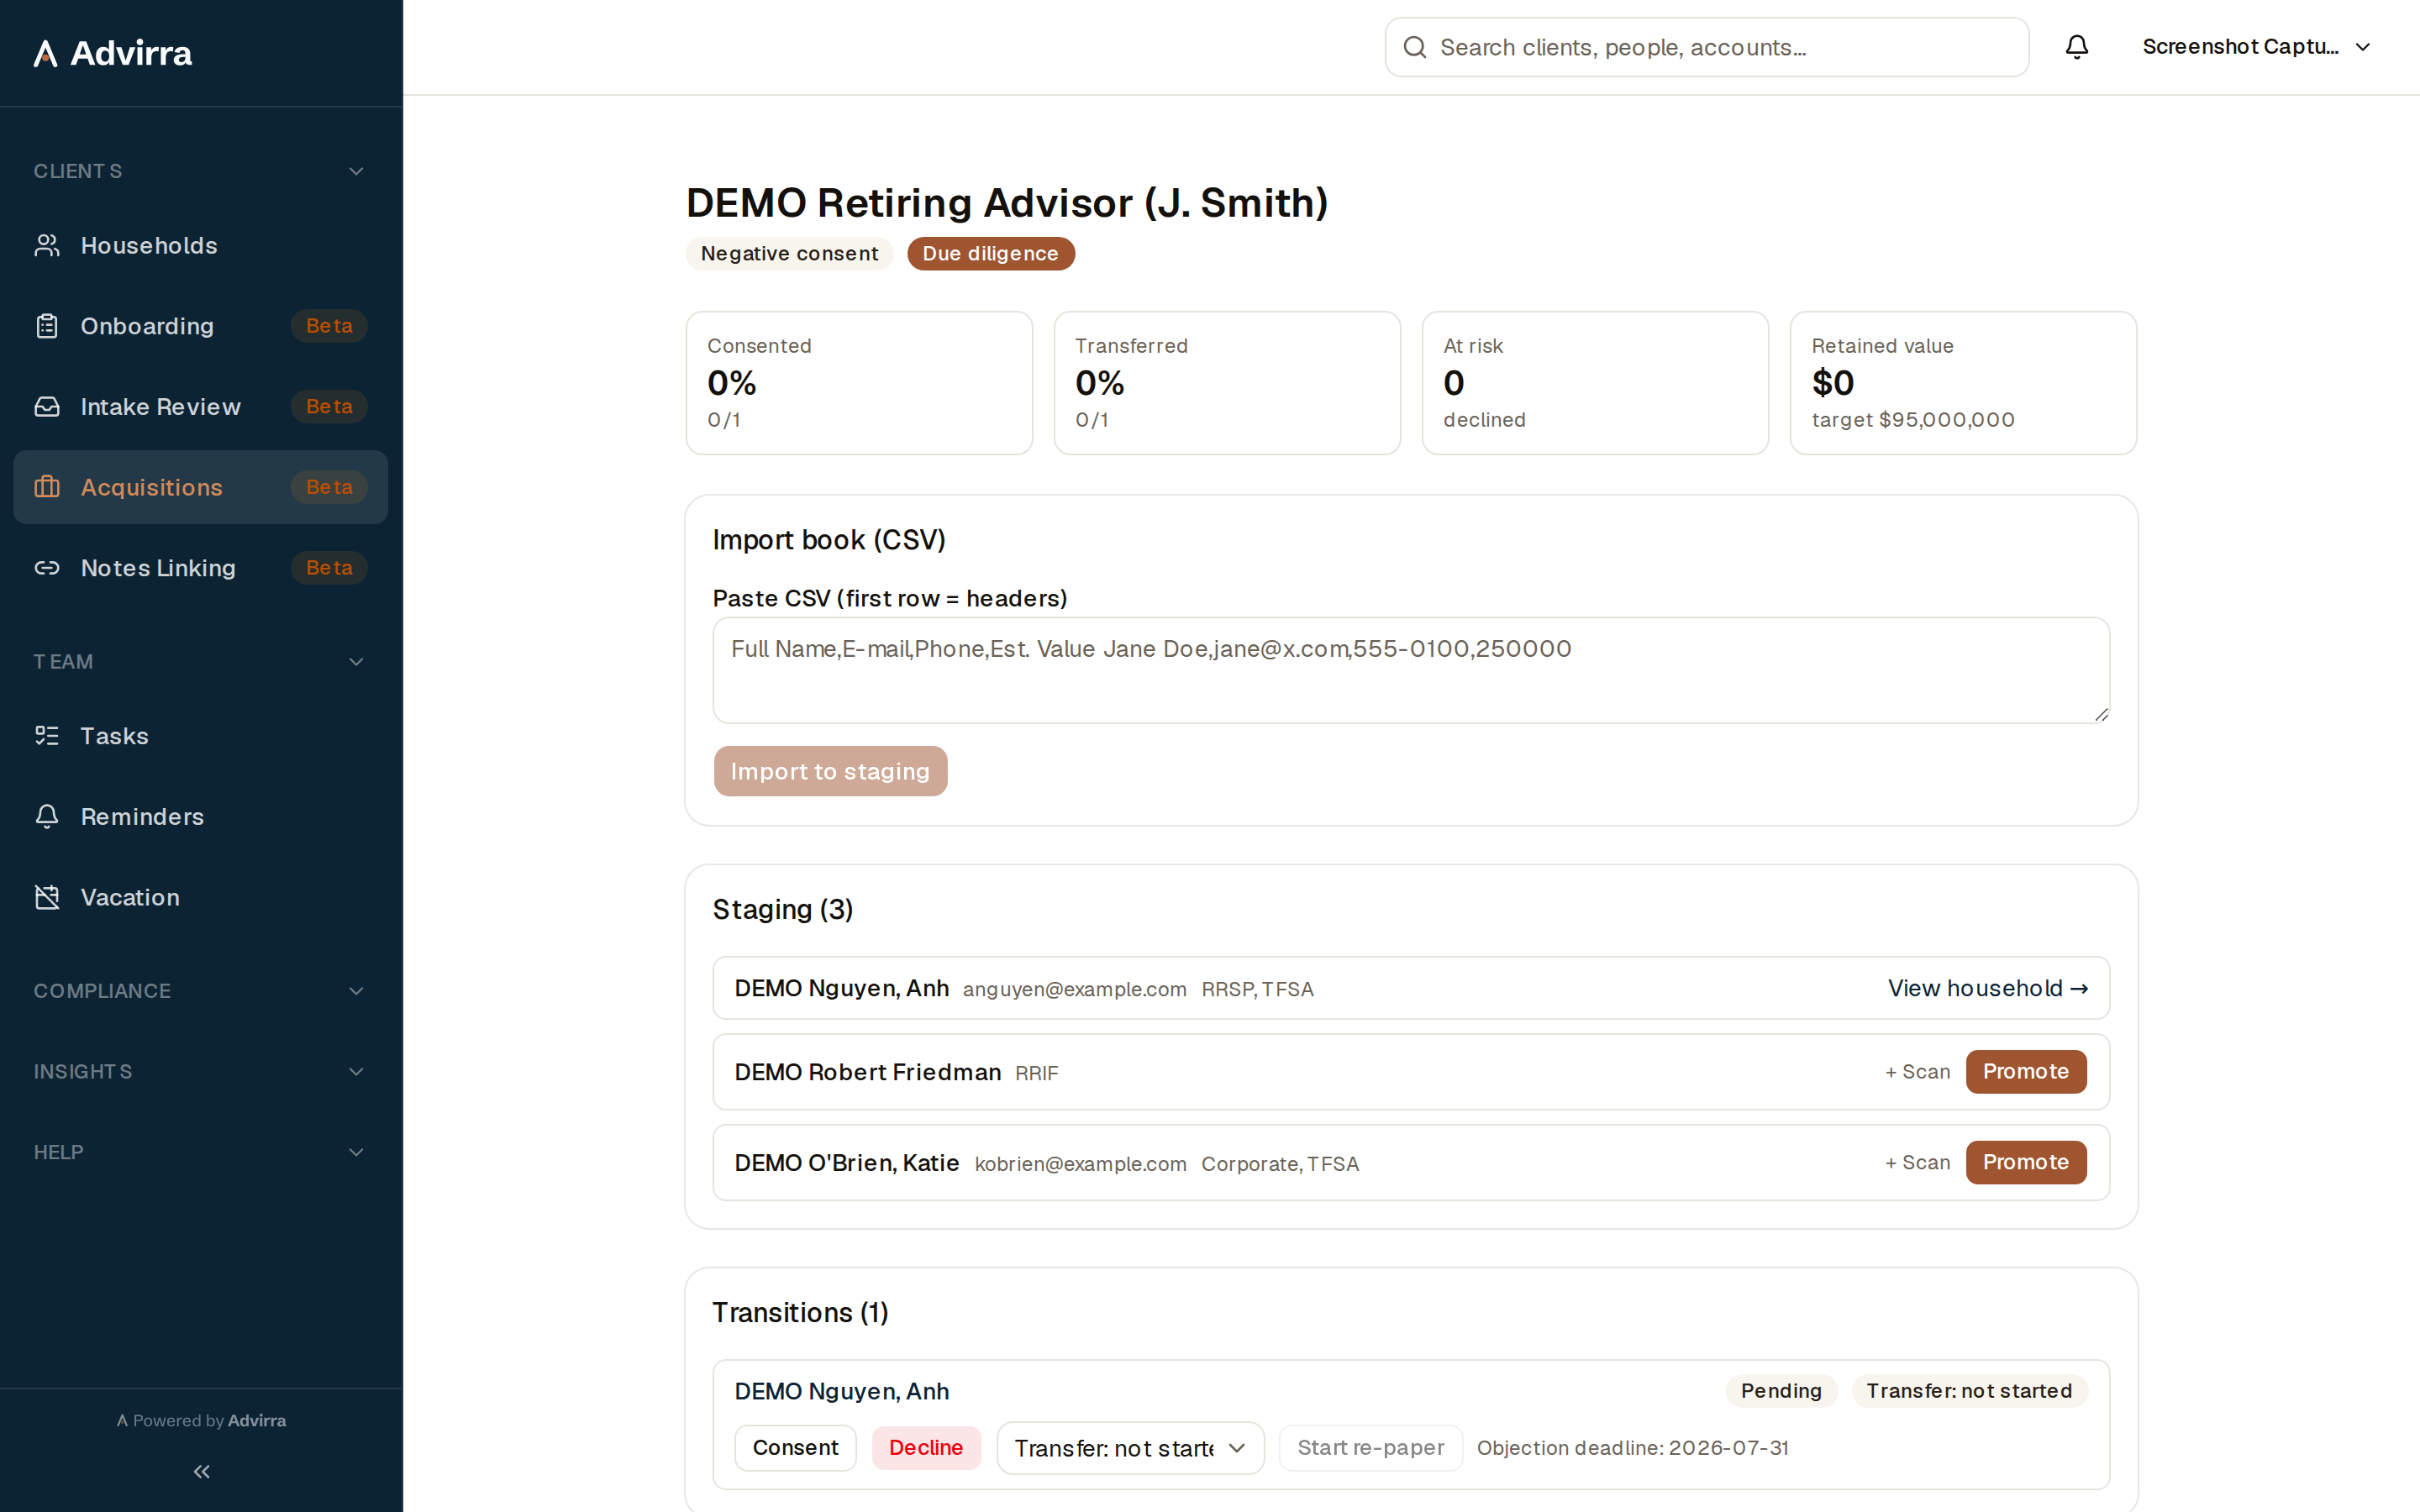Click the Pending status badge
This screenshot has width=2420, height=1512.
tap(1781, 1391)
